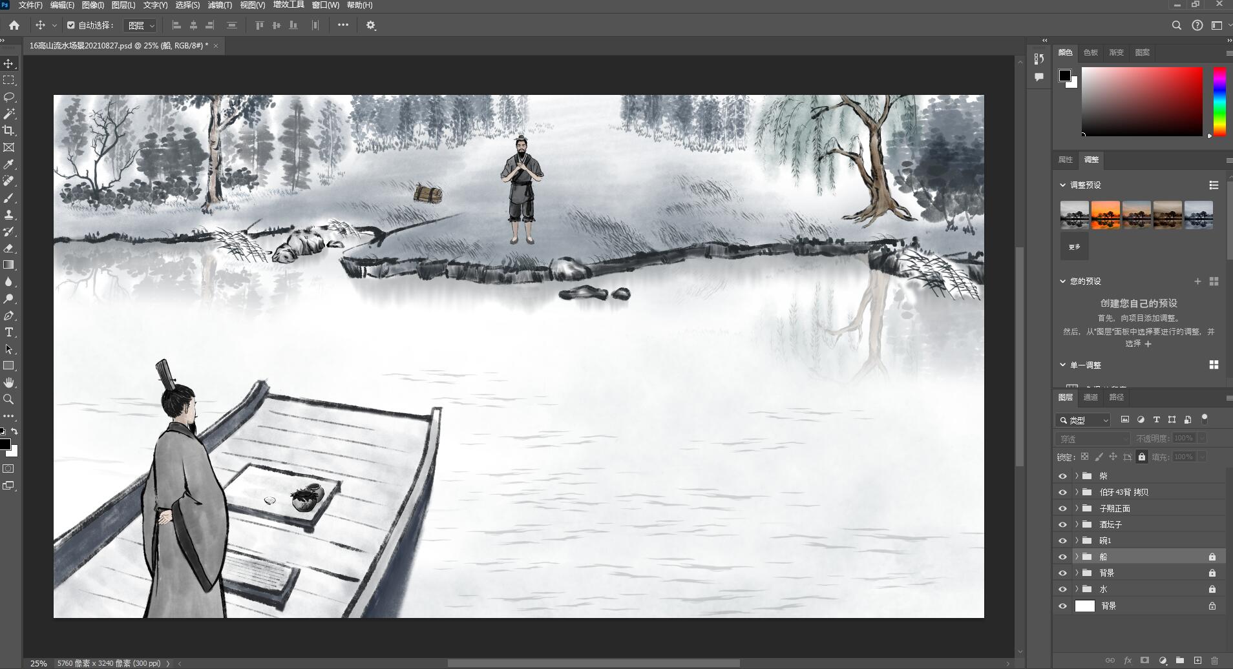Select the Spot Healing Brush tool

(9, 181)
